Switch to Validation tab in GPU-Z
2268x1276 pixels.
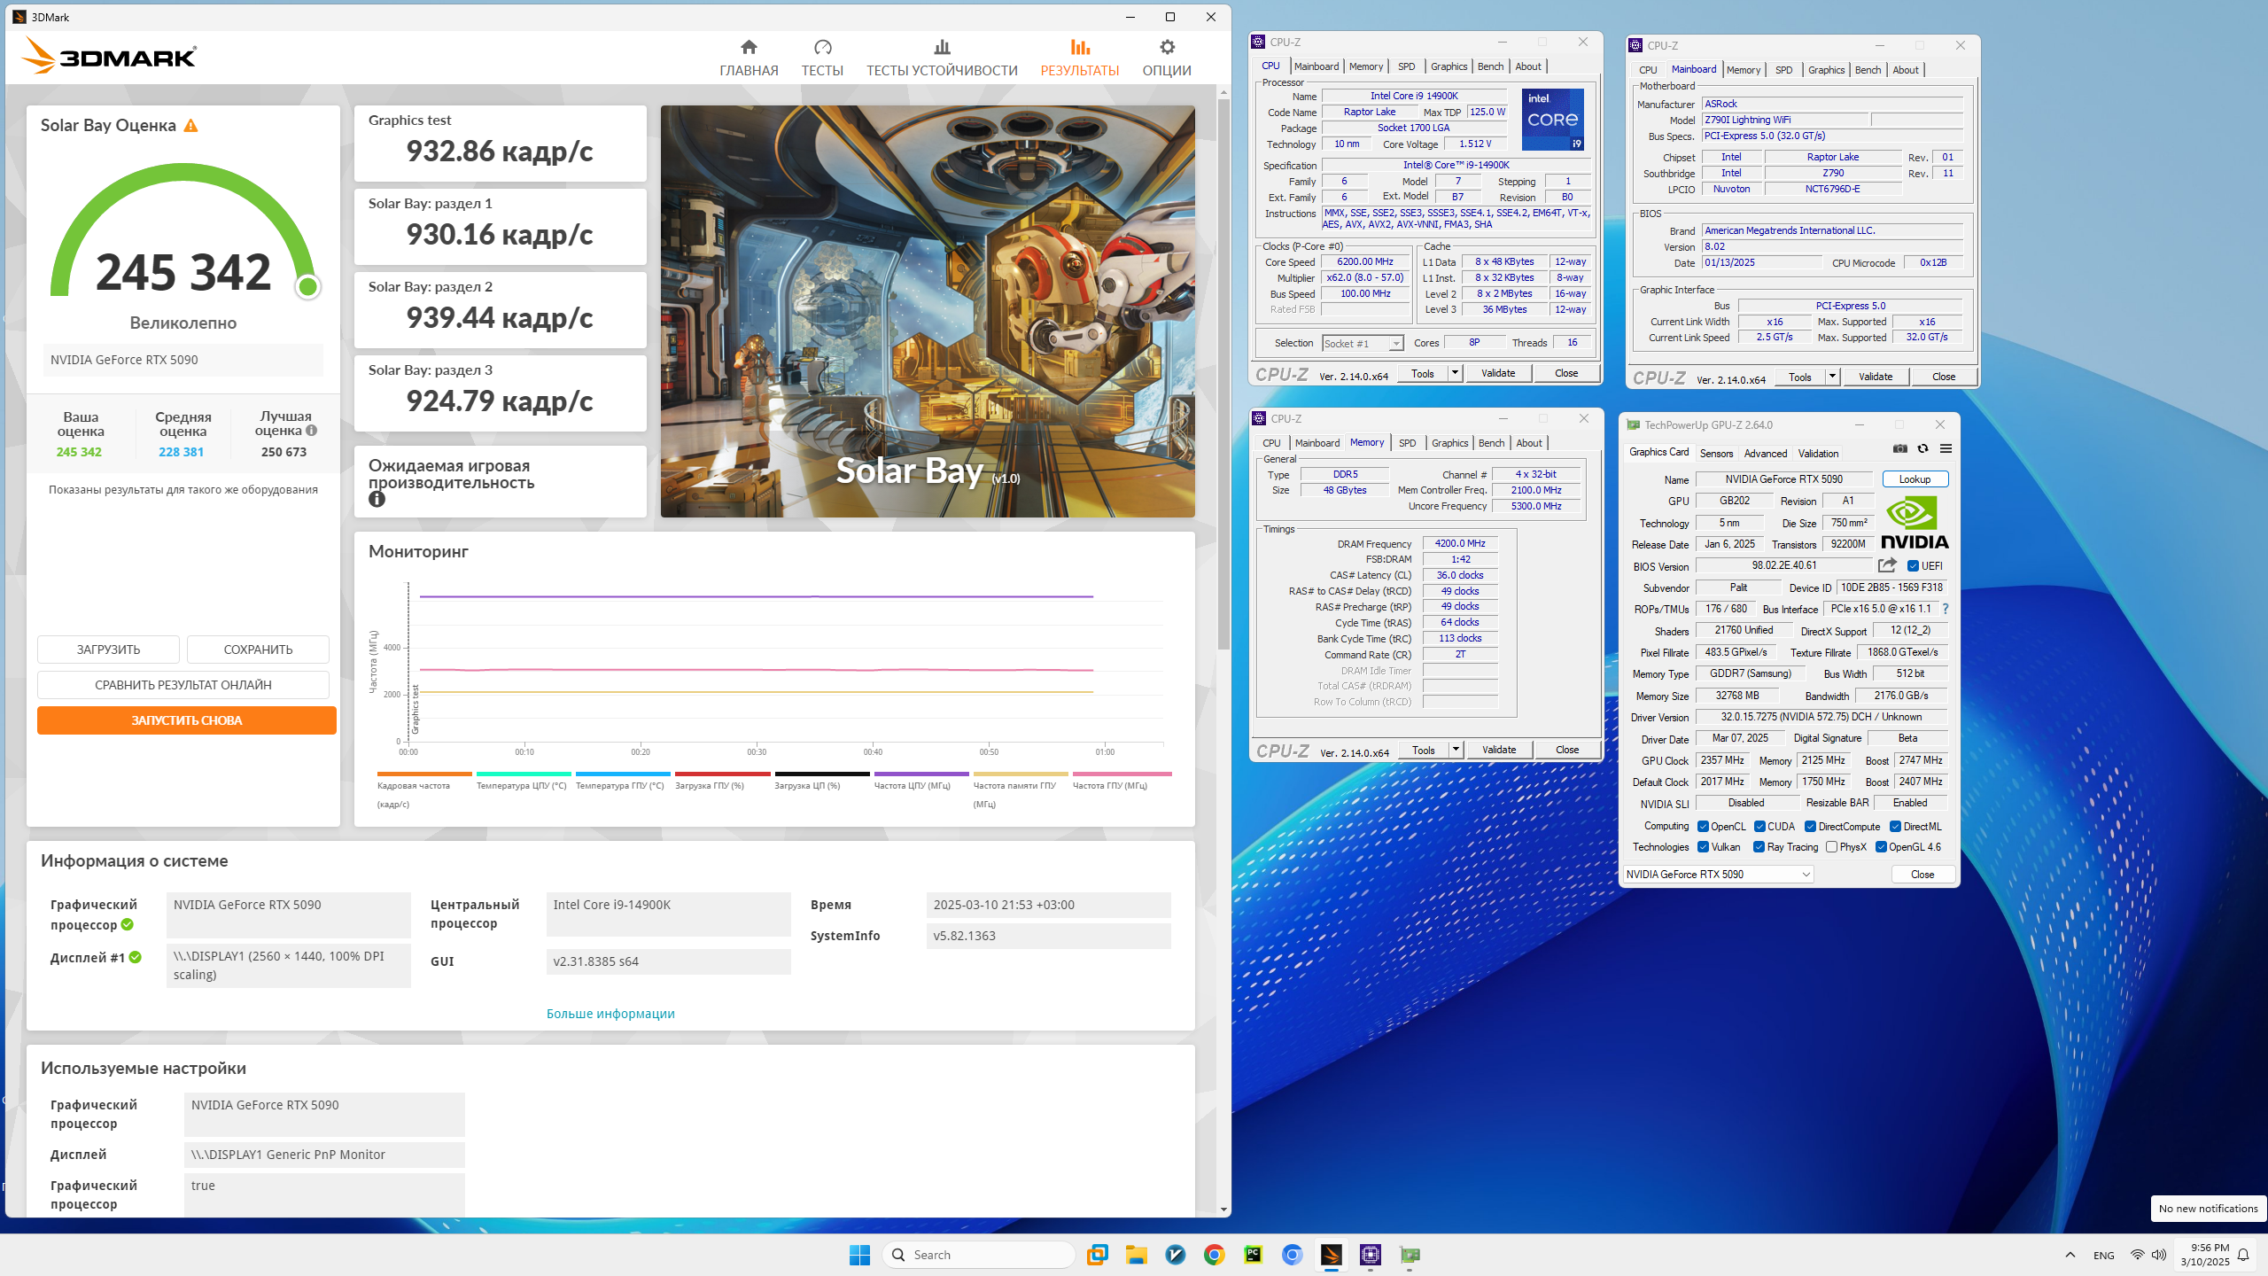1818,453
